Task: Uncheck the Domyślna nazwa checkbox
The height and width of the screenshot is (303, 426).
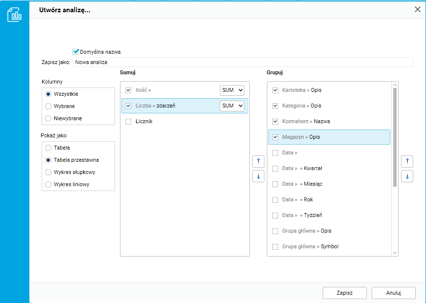Action: 76,51
